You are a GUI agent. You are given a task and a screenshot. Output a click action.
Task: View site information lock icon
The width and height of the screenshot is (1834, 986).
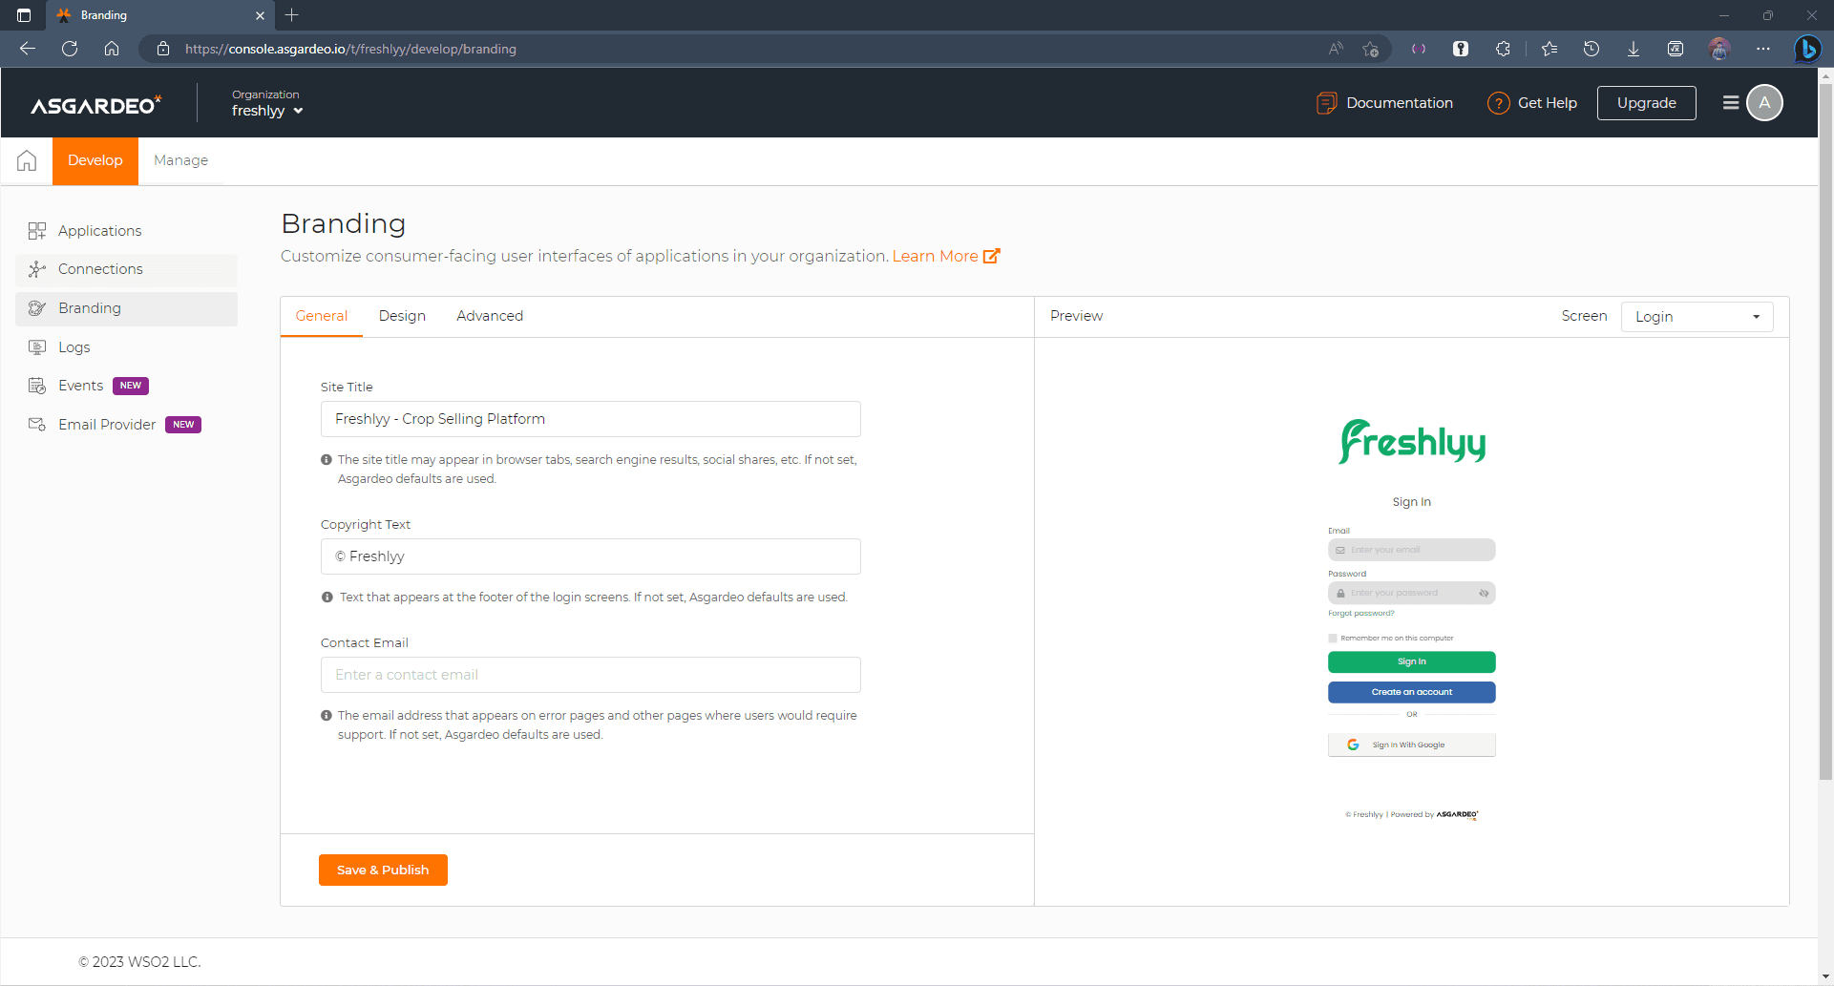click(163, 49)
